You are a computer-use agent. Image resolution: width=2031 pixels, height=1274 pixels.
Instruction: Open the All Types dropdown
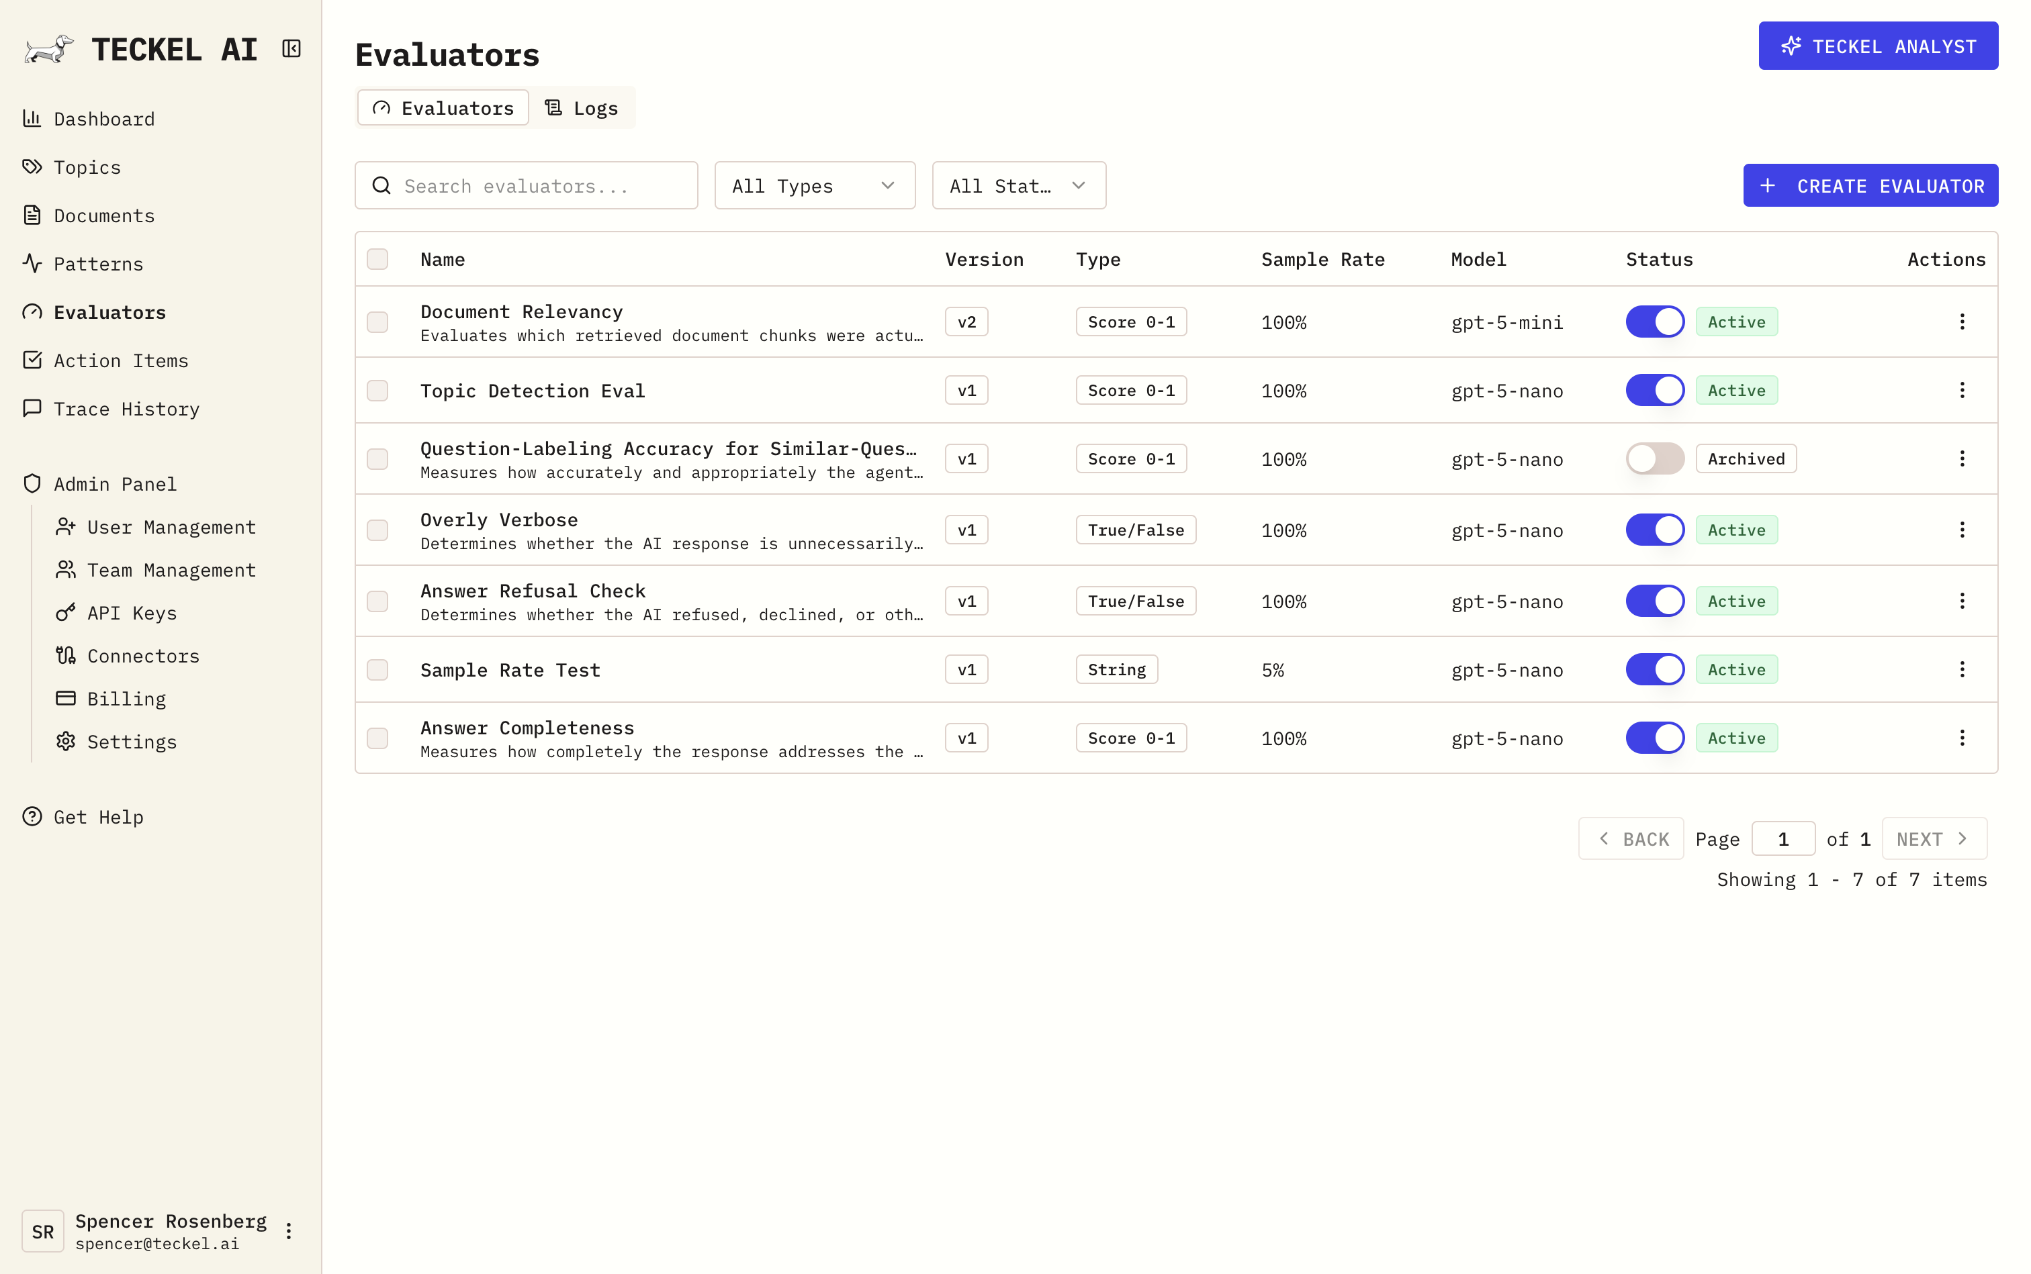(813, 185)
